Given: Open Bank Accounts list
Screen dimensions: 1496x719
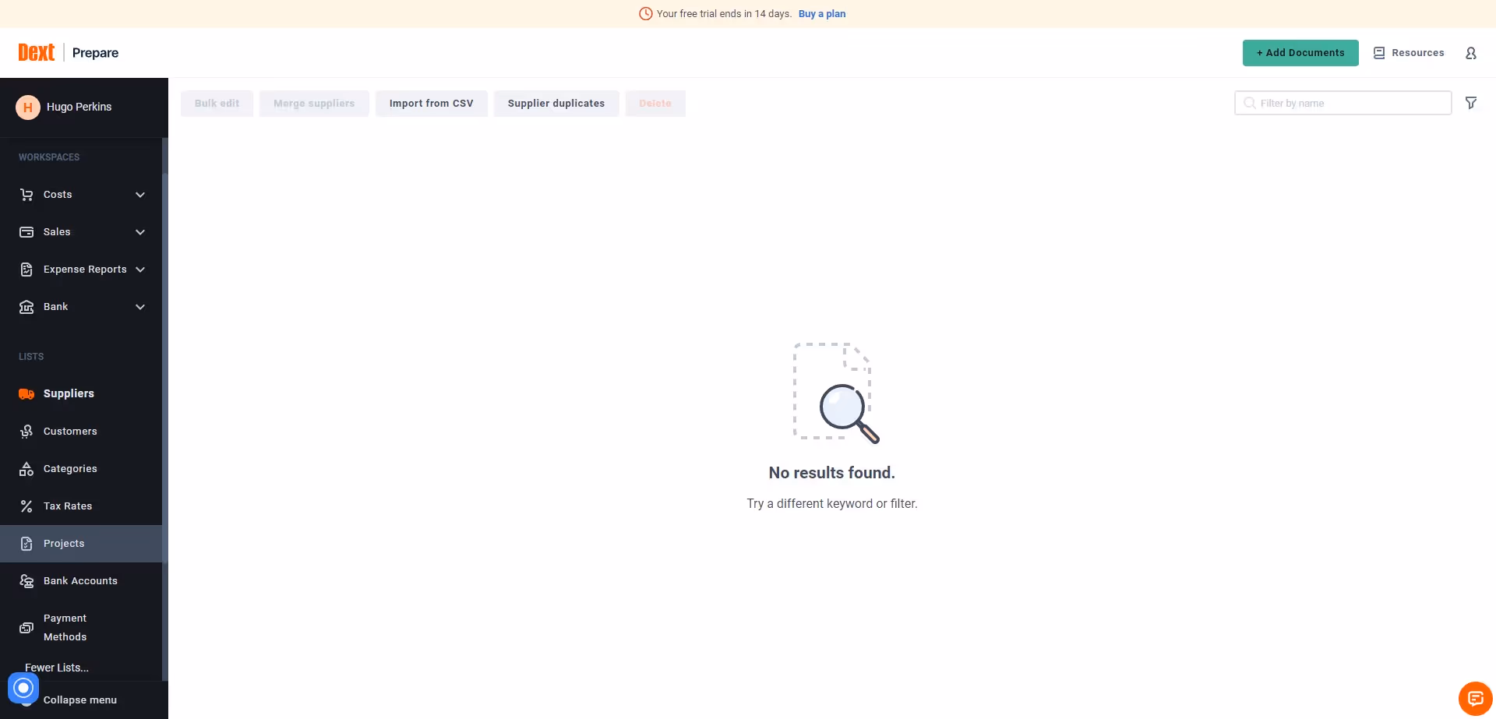Looking at the screenshot, I should pos(81,581).
